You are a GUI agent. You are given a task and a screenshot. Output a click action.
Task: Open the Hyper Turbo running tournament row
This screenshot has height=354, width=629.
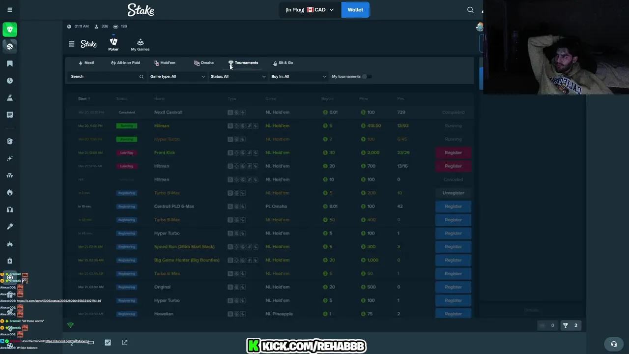269,139
